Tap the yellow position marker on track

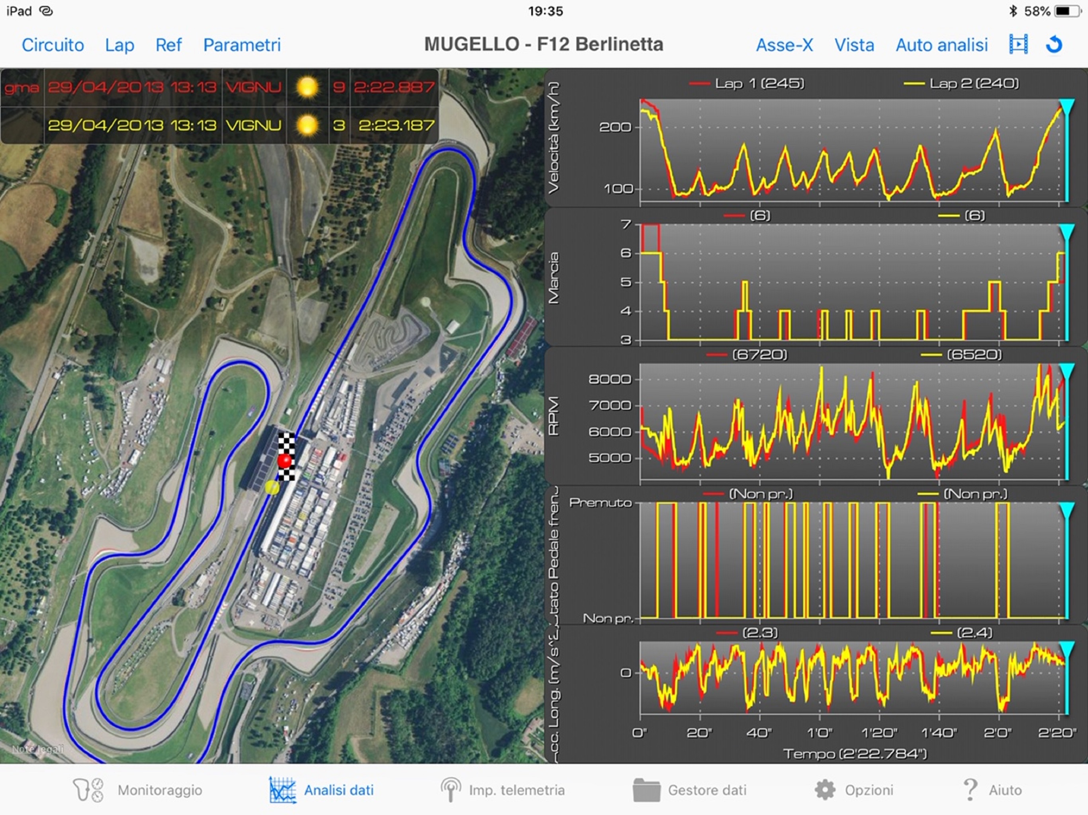[x=272, y=487]
